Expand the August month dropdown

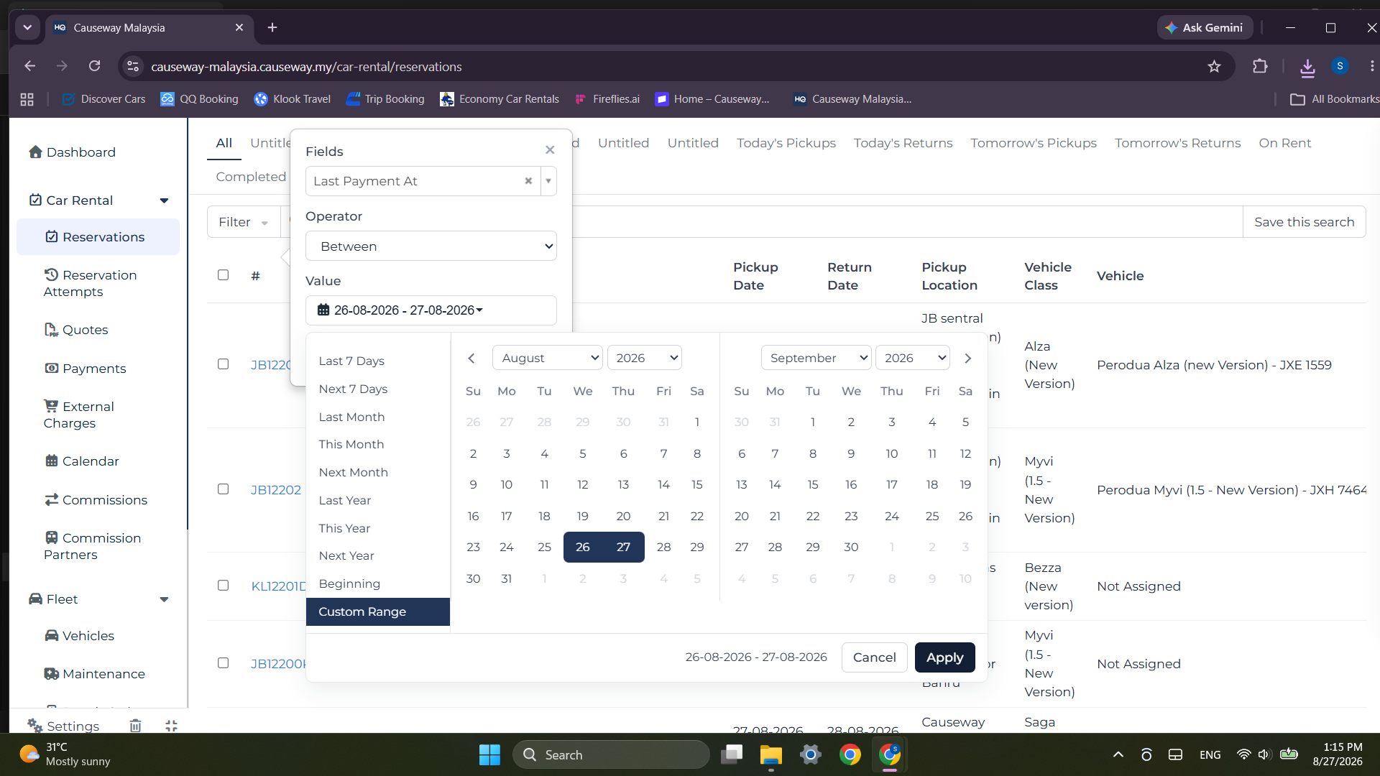tap(548, 358)
